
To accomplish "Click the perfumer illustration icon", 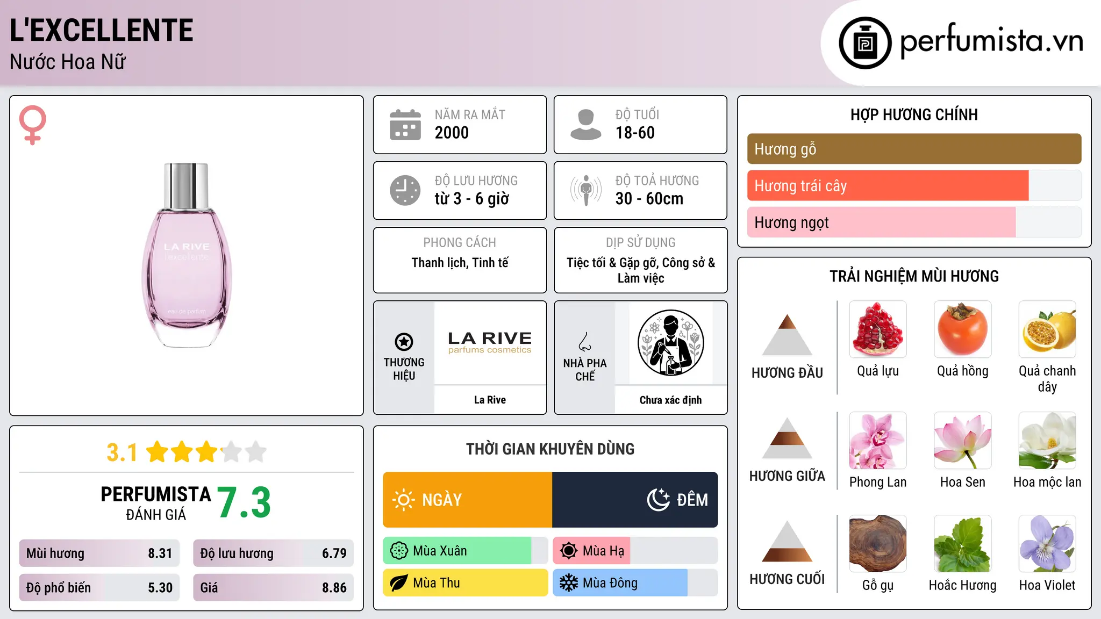I will pos(670,343).
